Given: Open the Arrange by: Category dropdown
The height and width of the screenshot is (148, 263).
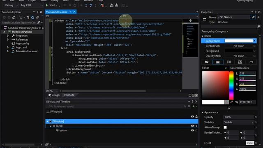Looking at the screenshot, I should pos(215,31).
